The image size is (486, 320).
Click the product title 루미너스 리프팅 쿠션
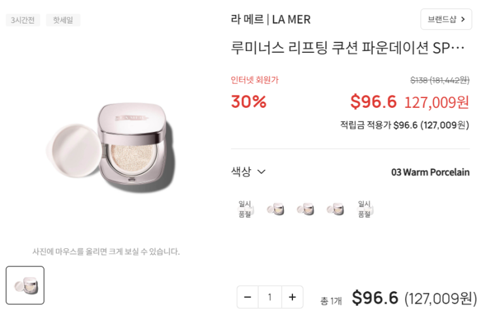click(x=347, y=48)
